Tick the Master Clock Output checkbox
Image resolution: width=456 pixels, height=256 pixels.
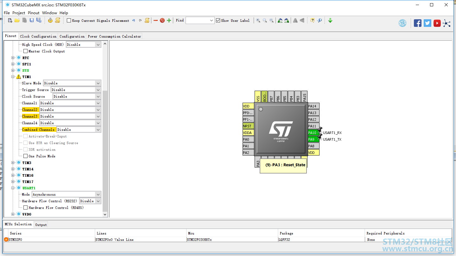pos(26,51)
